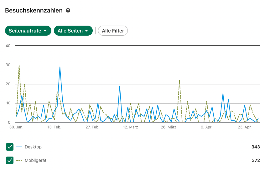Click the green Mobilgerät peak reaching 30

[19, 65]
